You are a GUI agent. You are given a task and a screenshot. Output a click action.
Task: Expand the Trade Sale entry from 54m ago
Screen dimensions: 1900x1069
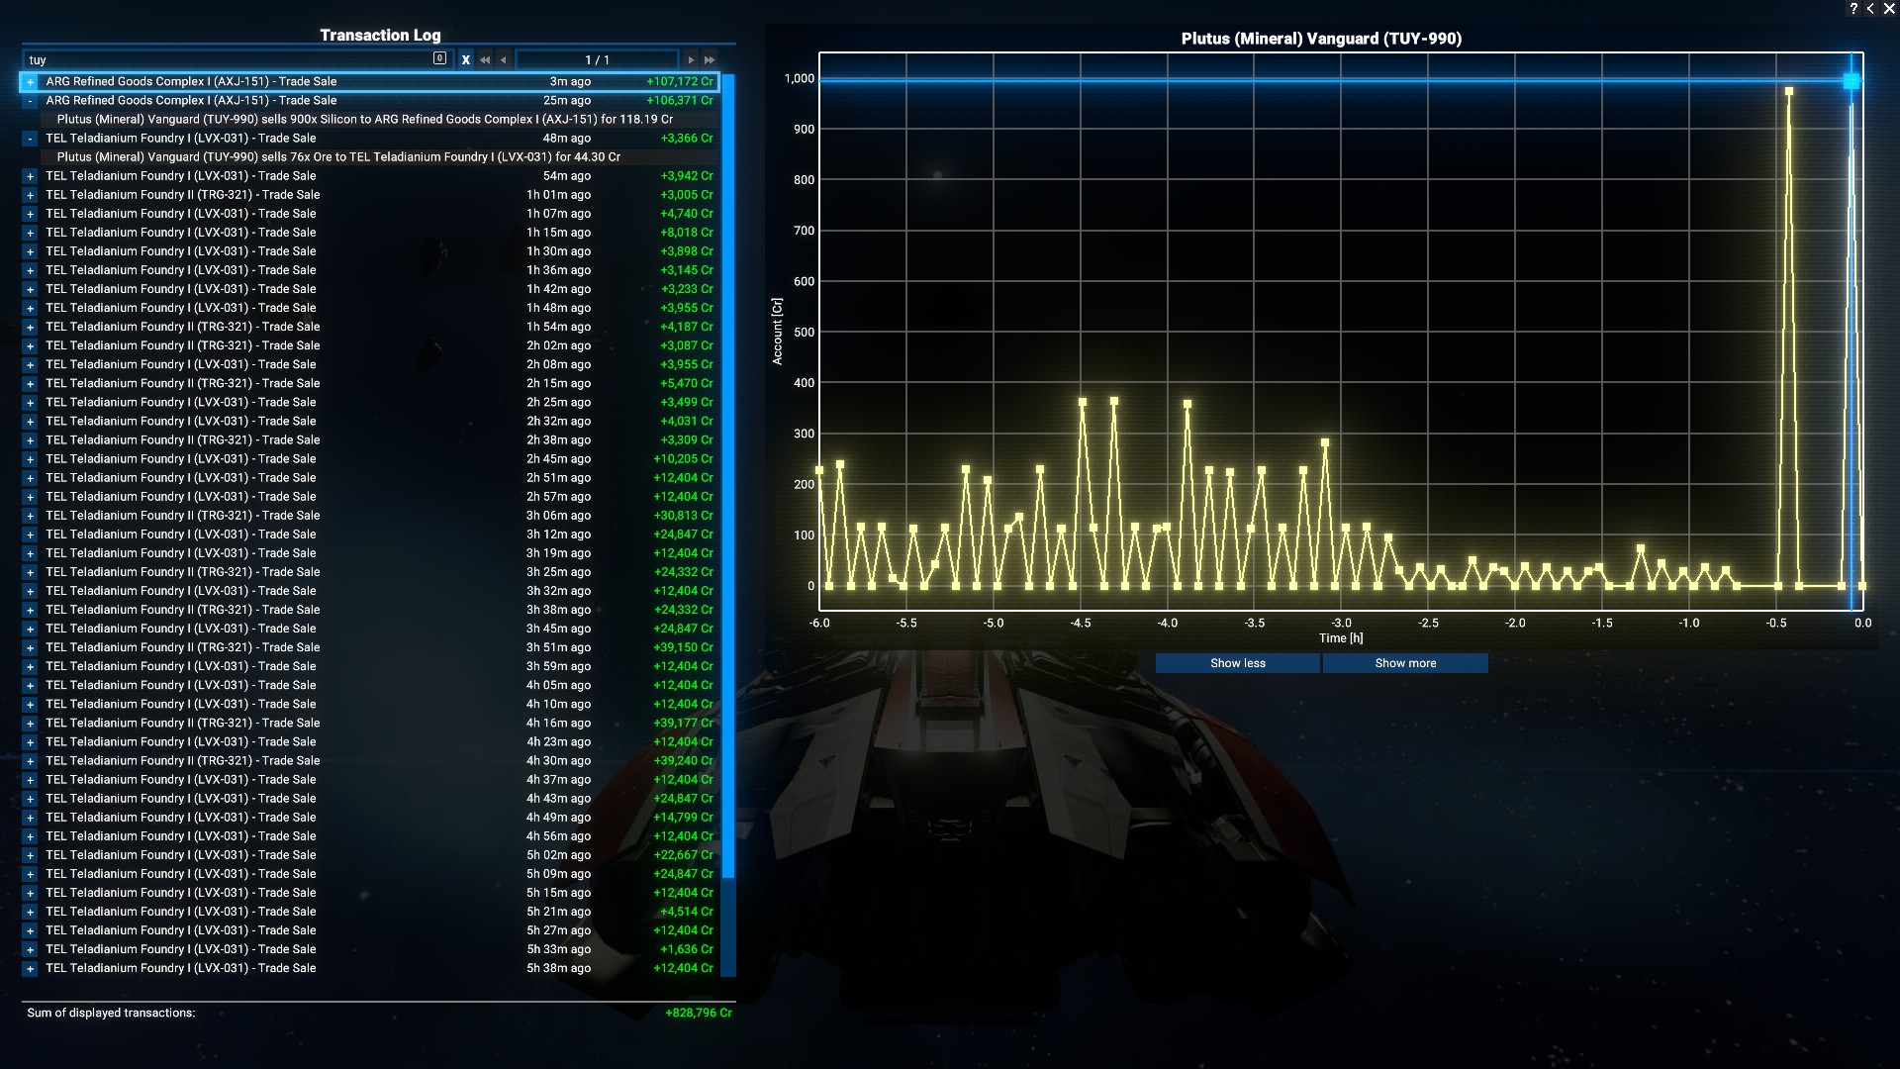click(30, 176)
